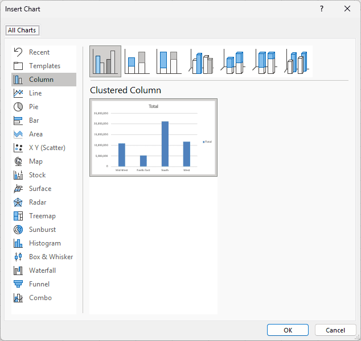Click the Treemap chart icon

pos(18,216)
